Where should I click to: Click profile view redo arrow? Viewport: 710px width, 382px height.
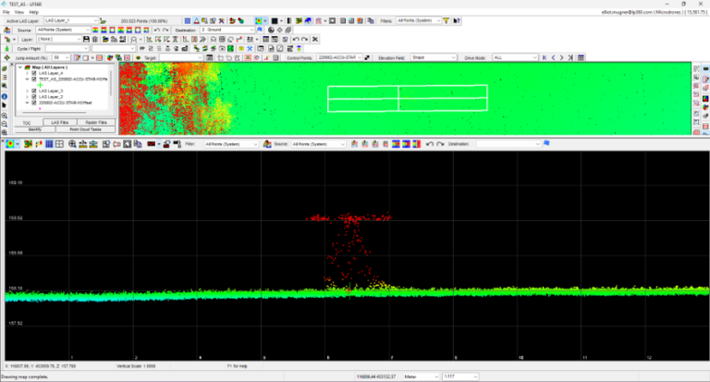[440, 144]
